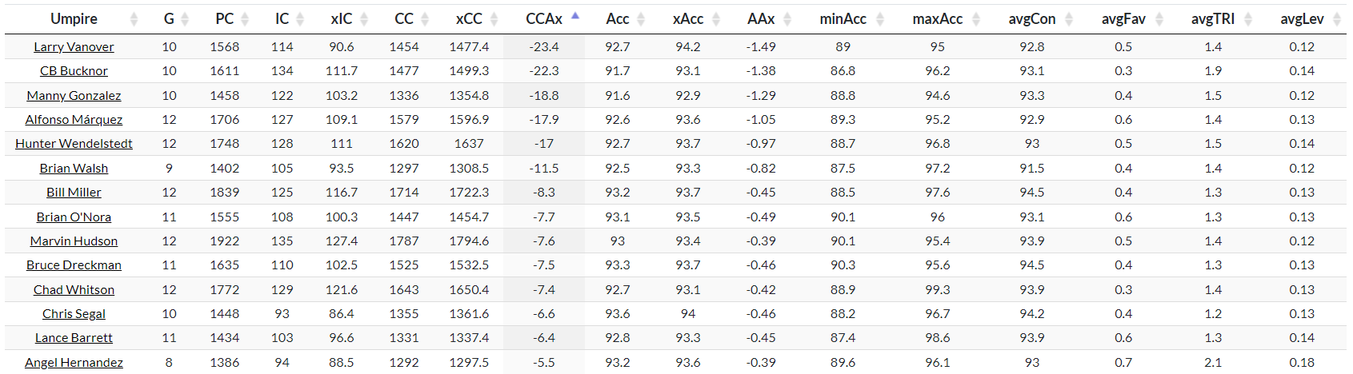Click minAcc column sort arrows
The width and height of the screenshot is (1353, 374).
click(x=879, y=19)
